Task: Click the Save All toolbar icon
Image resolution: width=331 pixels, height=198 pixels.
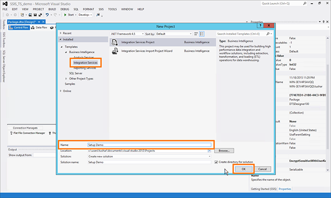Action: point(40,15)
